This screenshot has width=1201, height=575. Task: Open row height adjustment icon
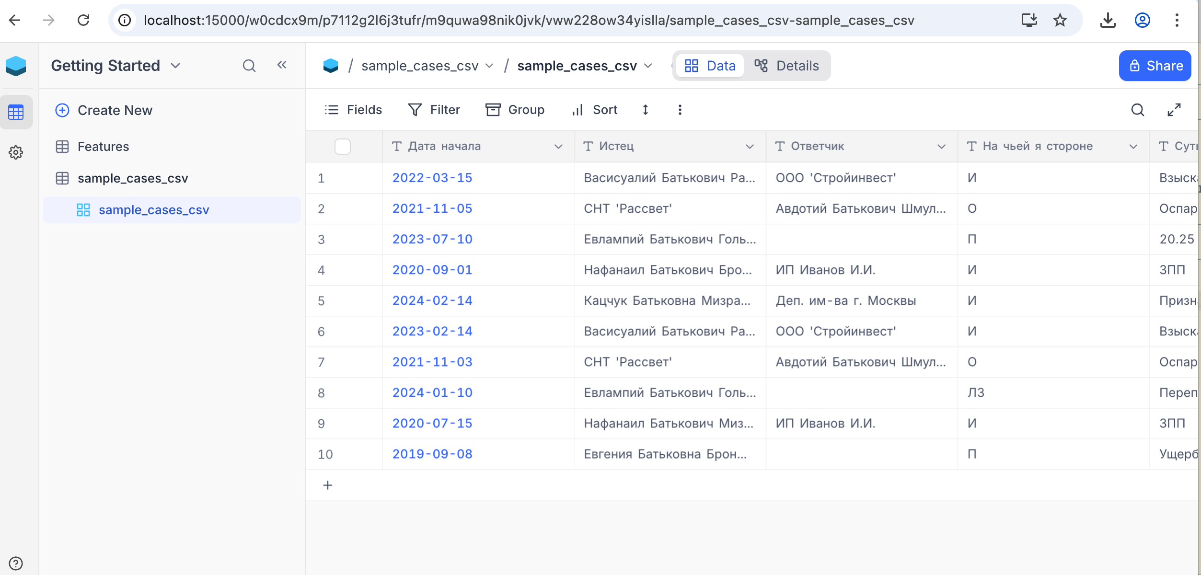pyautogui.click(x=646, y=110)
